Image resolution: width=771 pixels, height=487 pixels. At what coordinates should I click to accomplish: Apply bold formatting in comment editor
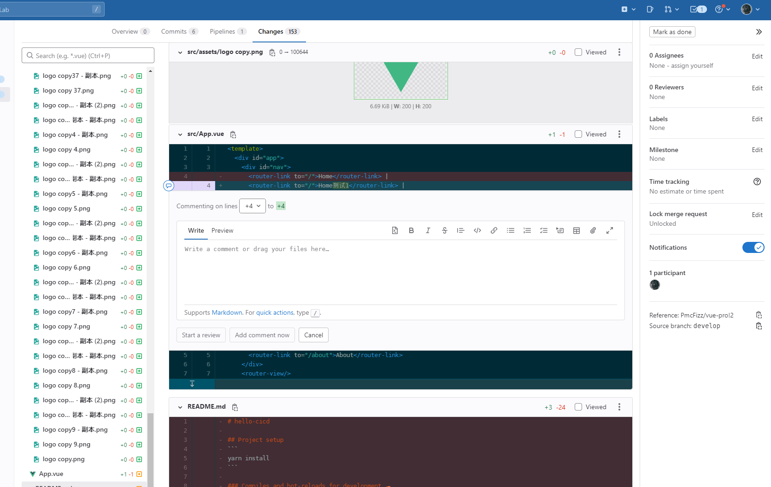point(412,230)
